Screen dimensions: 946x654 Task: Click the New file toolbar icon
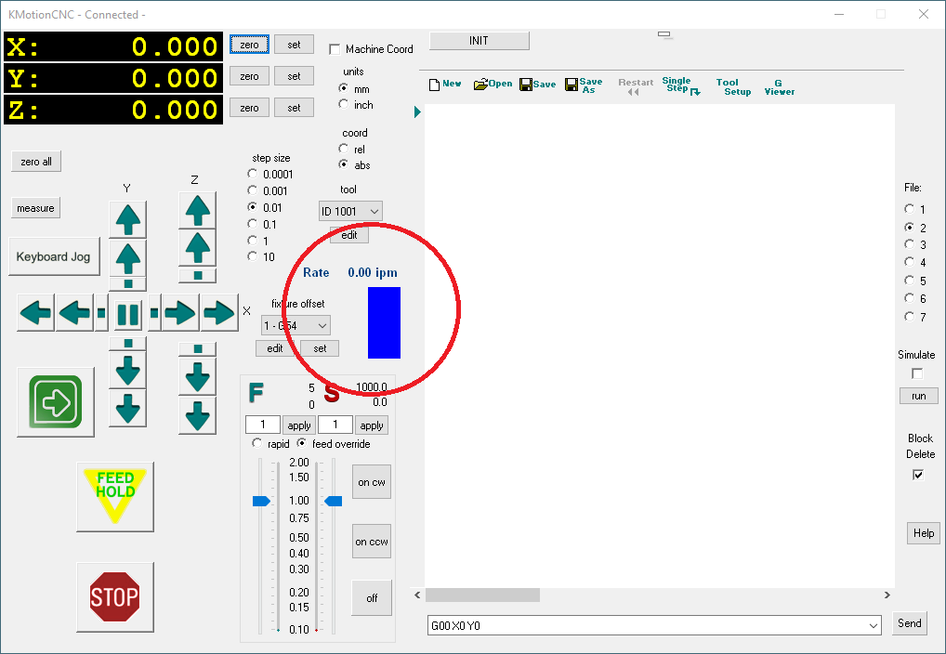[x=445, y=85]
